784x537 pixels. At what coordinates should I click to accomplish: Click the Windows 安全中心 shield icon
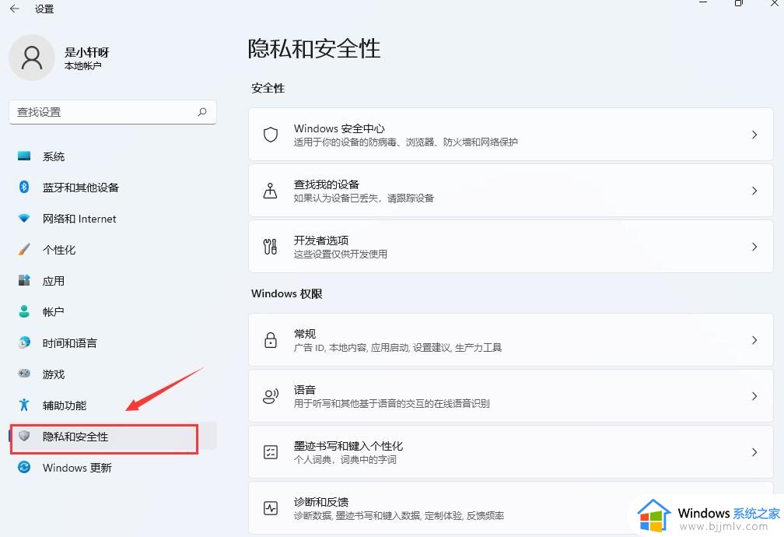(271, 134)
